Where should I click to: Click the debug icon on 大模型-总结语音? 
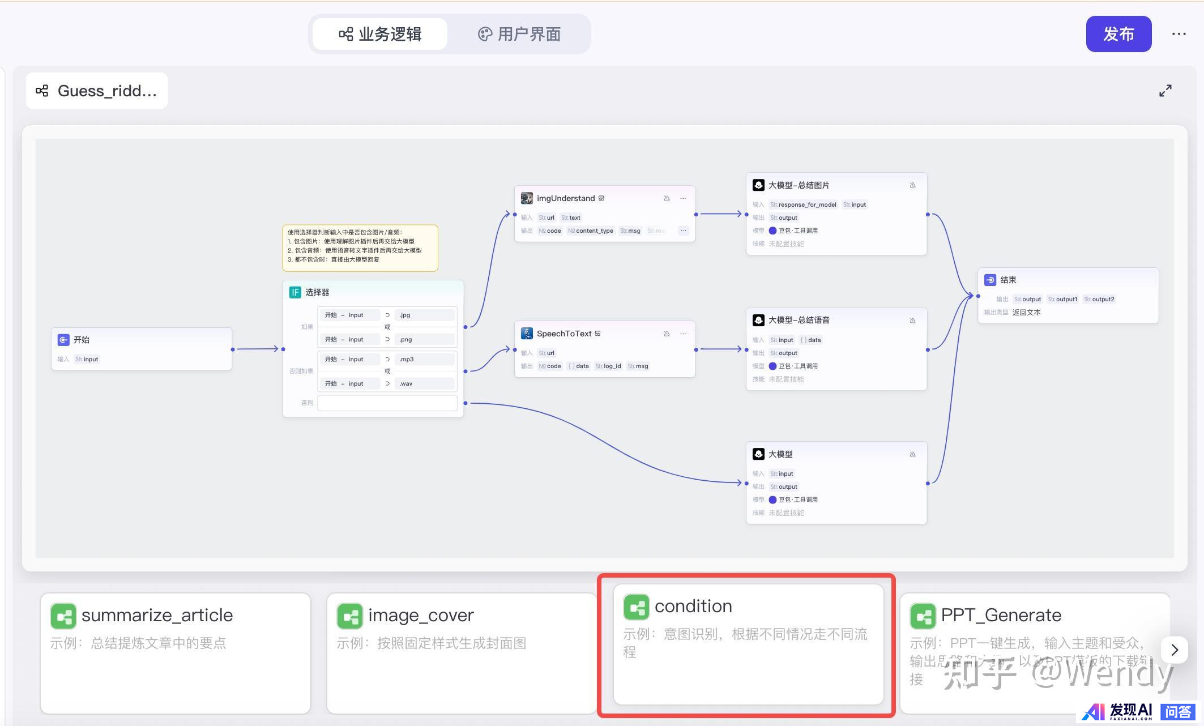pos(912,321)
